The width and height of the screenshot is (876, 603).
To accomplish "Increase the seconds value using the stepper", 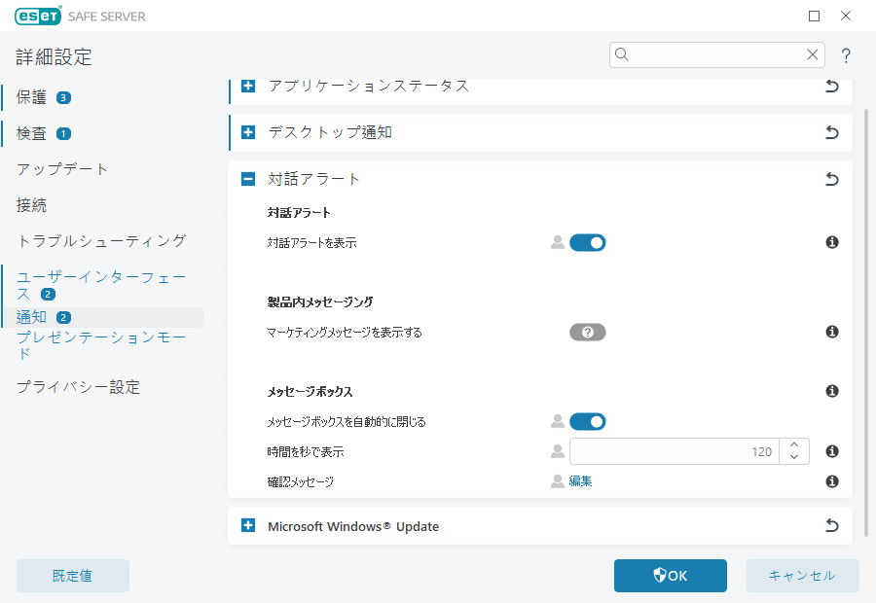I will click(793, 446).
